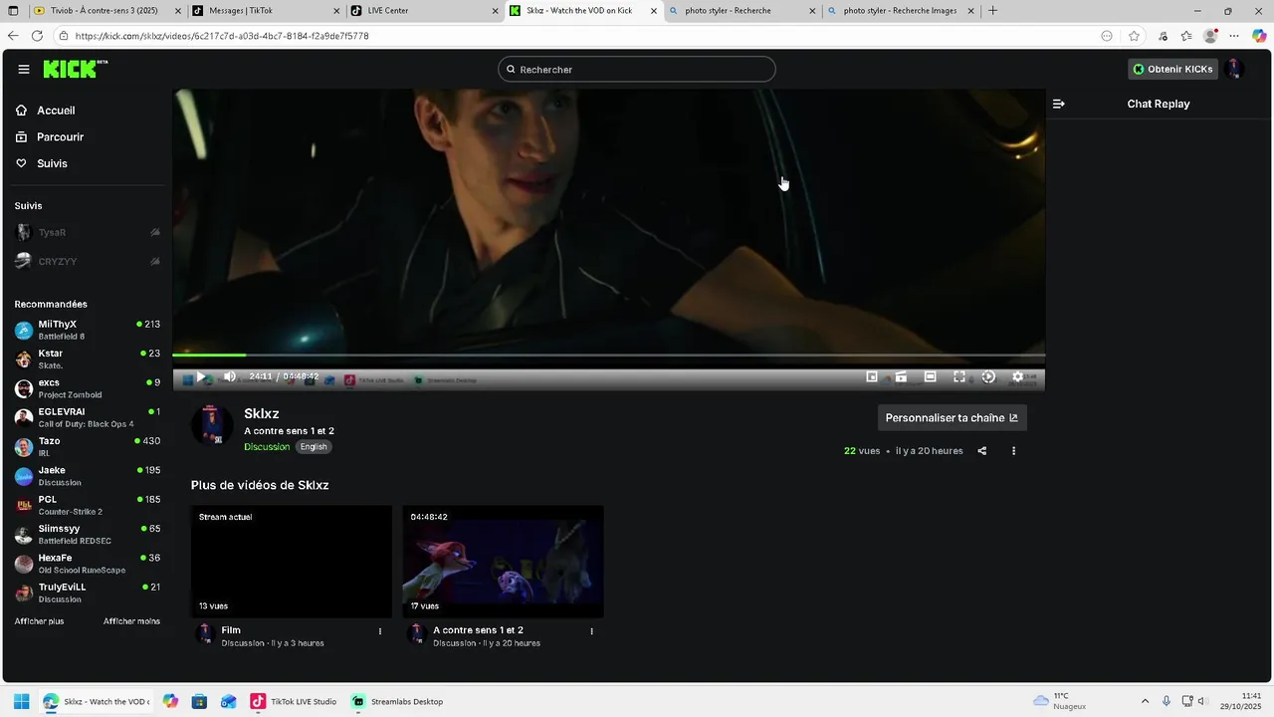This screenshot has height=717, width=1274.
Task: Collapse list with Afficher moins
Action: 131,621
